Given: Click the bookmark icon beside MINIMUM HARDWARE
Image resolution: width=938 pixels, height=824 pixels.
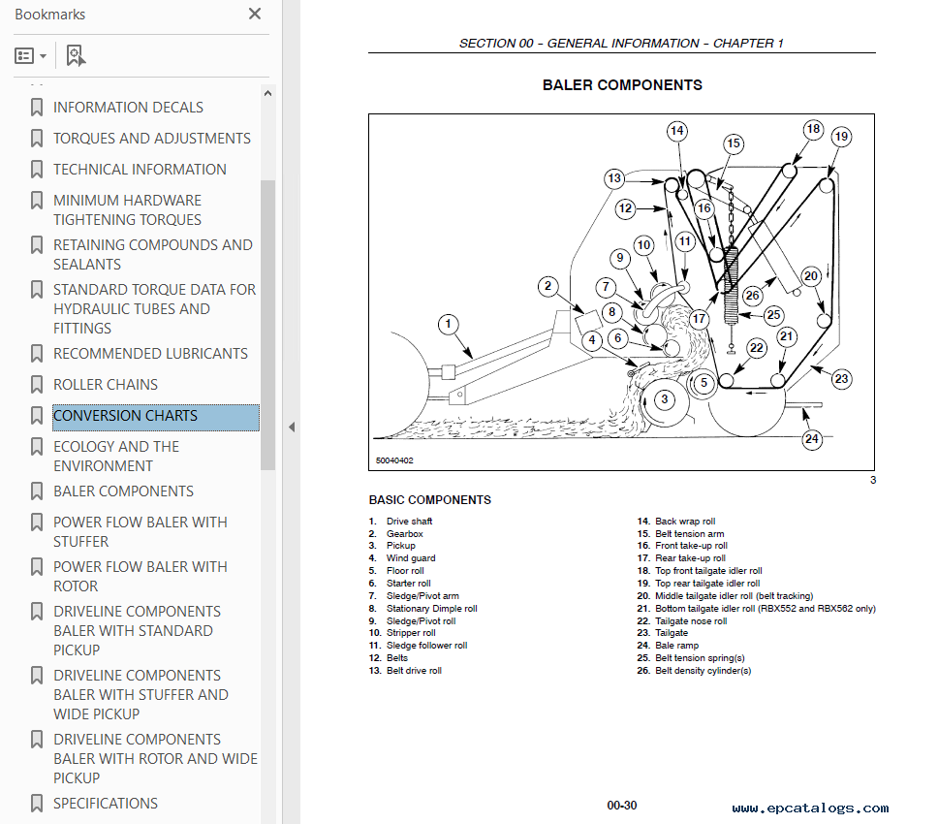Looking at the screenshot, I should [37, 201].
